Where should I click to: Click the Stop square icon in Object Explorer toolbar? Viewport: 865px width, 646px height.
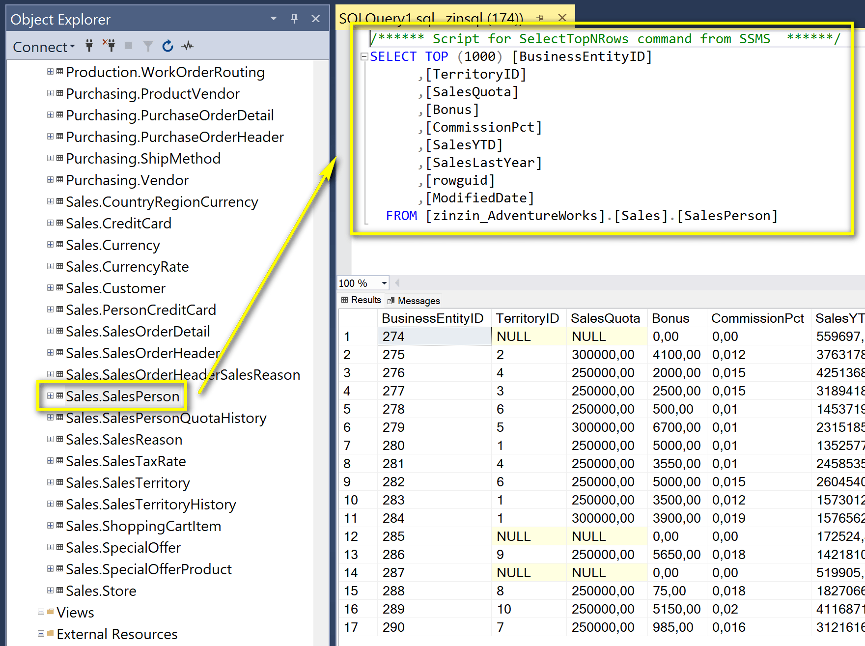pos(129,46)
